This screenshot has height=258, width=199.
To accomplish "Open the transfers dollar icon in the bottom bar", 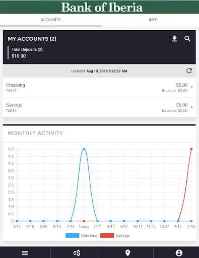I will tap(77, 253).
